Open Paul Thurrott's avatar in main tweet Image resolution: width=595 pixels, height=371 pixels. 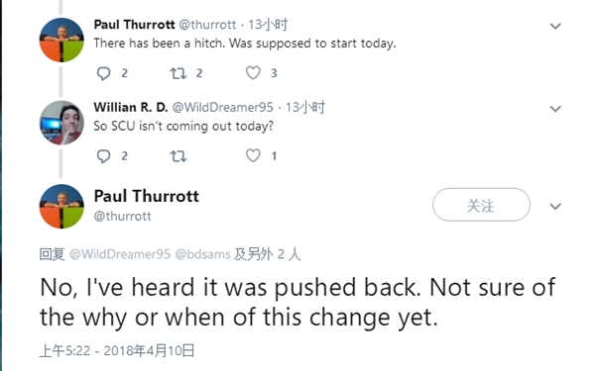point(61,207)
